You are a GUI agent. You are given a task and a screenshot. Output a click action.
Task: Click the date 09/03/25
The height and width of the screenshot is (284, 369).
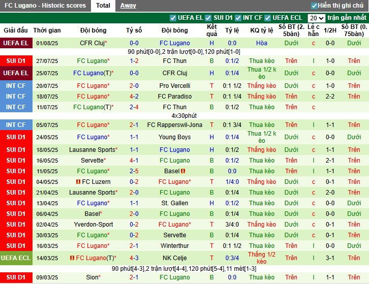pyautogui.click(x=47, y=277)
